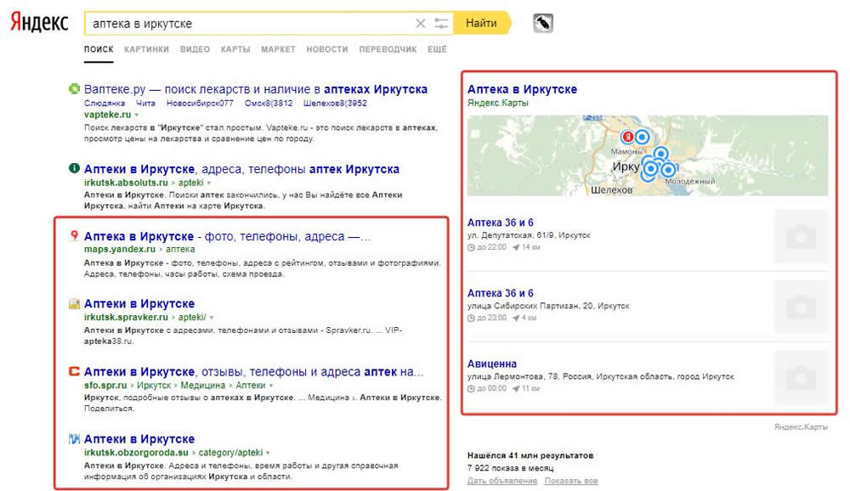Click the red location marker beside maps.yandex.ru result
Image resolution: width=850 pixels, height=491 pixels.
point(75,236)
